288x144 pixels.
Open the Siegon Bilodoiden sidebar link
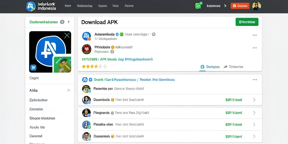pyautogui.click(x=42, y=118)
